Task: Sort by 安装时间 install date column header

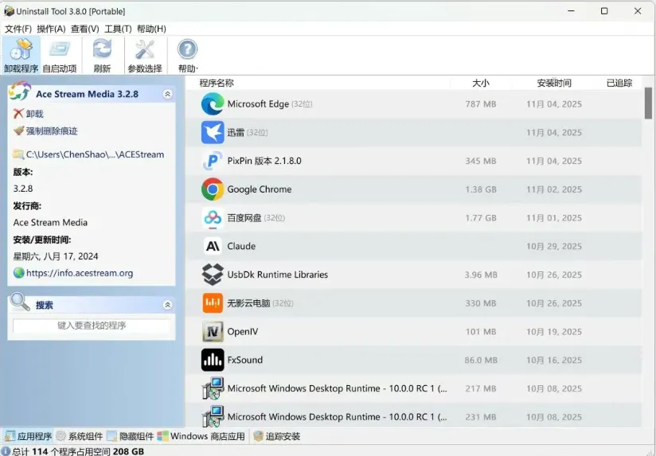Action: click(x=554, y=83)
